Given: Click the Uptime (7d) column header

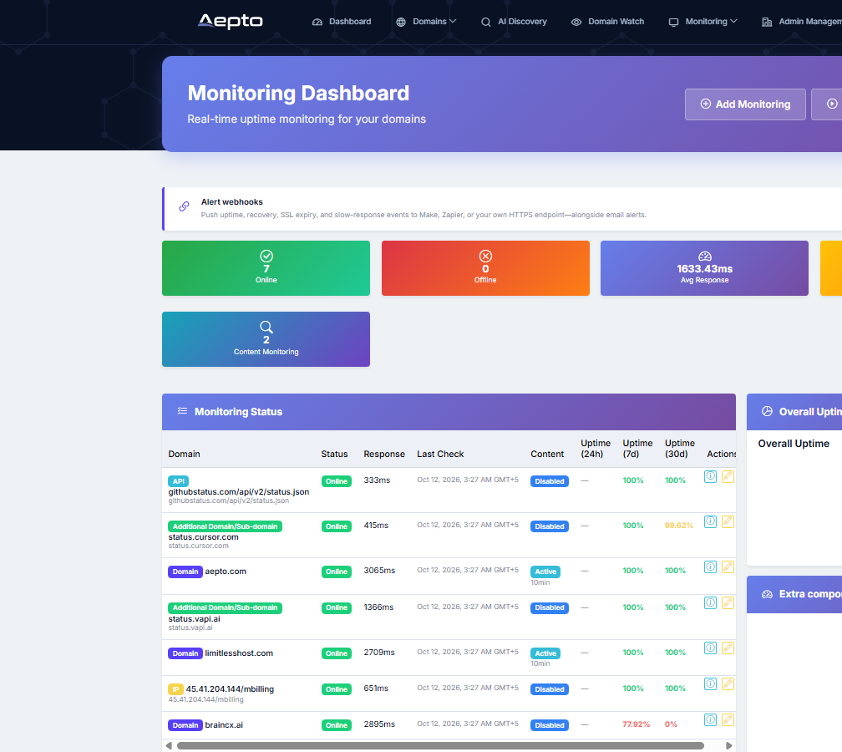Looking at the screenshot, I should 637,448.
